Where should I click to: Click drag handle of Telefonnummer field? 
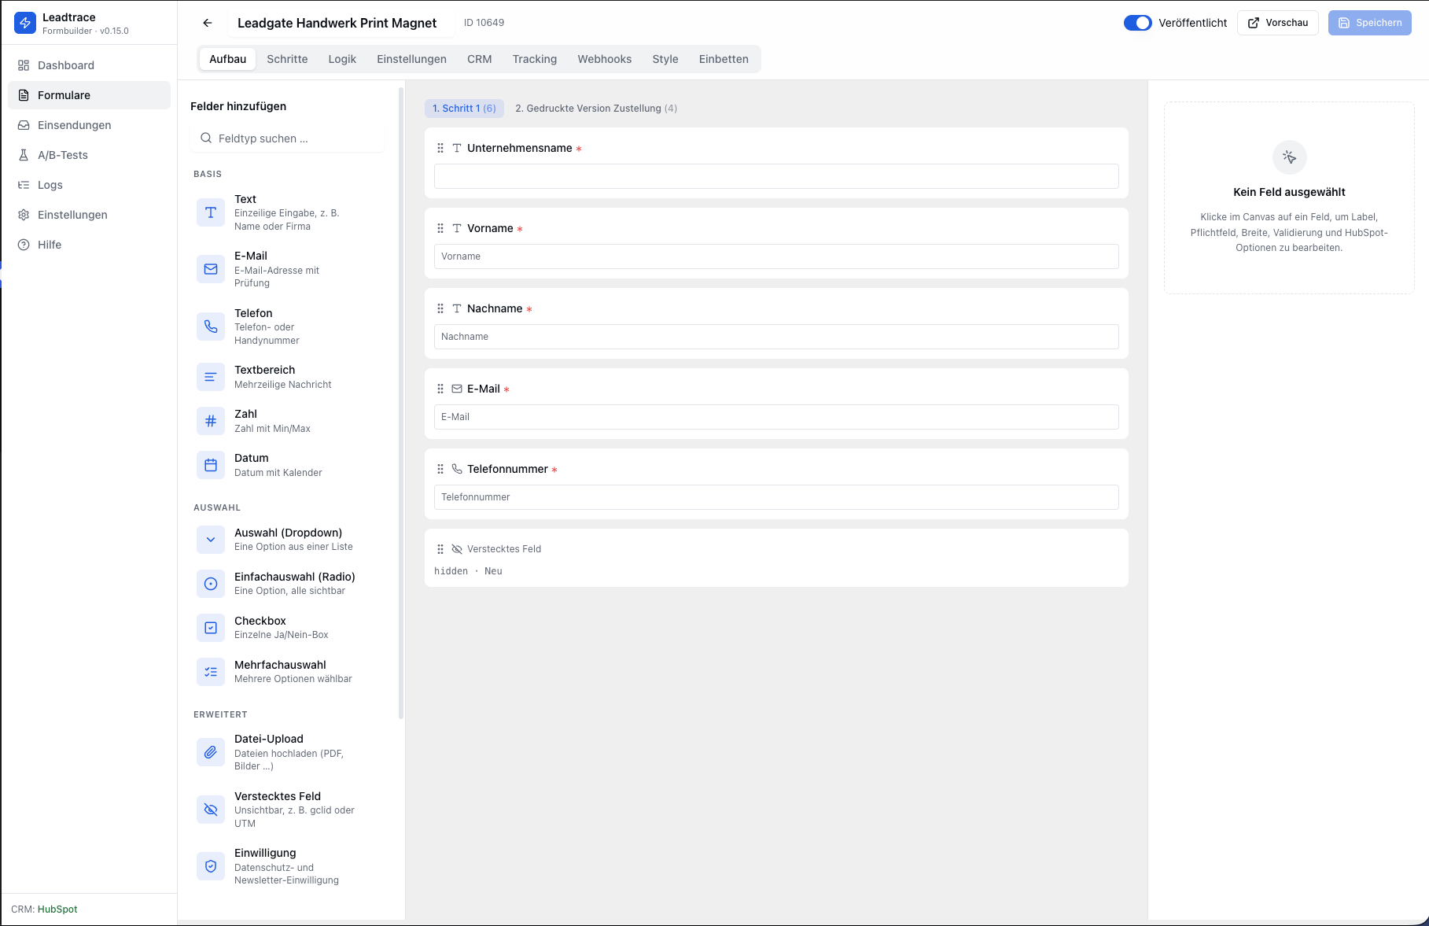(x=440, y=469)
